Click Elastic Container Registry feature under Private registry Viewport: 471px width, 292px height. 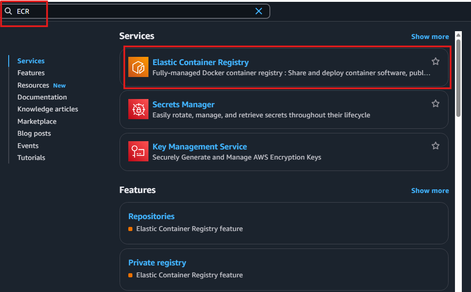[190, 275]
